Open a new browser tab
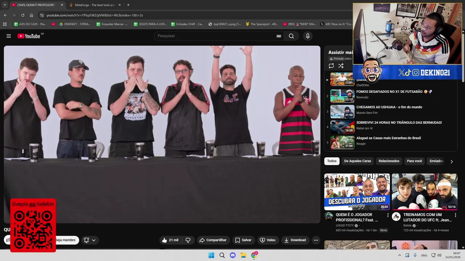Viewport: 465px width, 261px height. (x=128, y=5)
